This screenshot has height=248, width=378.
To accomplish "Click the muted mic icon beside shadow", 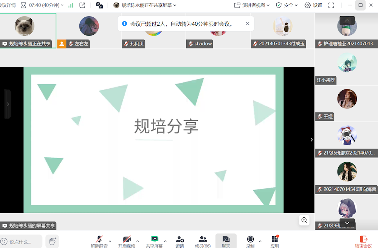I will [191, 44].
